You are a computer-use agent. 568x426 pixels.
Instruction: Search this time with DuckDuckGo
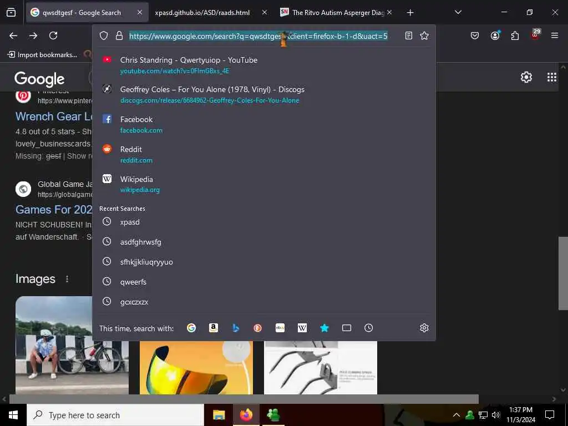coord(257,328)
